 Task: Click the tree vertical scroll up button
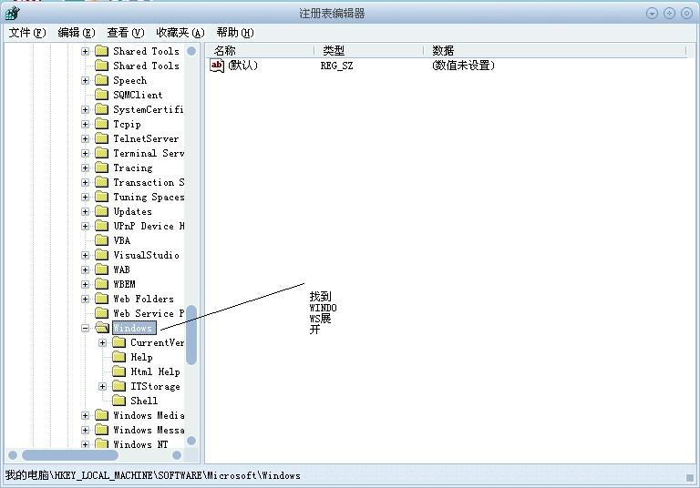point(191,51)
